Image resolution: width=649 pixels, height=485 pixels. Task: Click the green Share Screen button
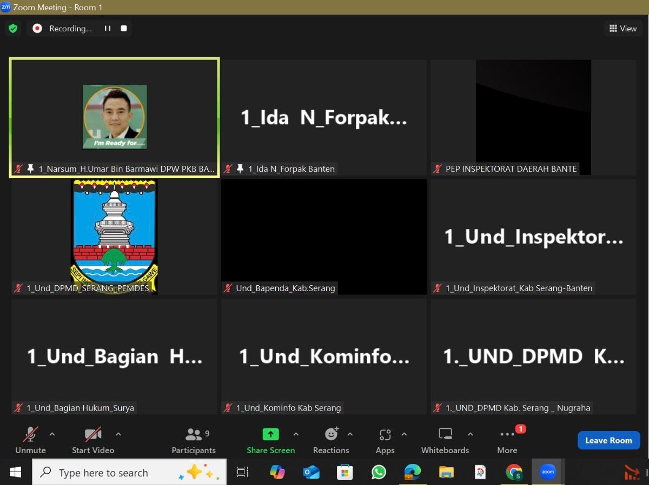pyautogui.click(x=270, y=440)
